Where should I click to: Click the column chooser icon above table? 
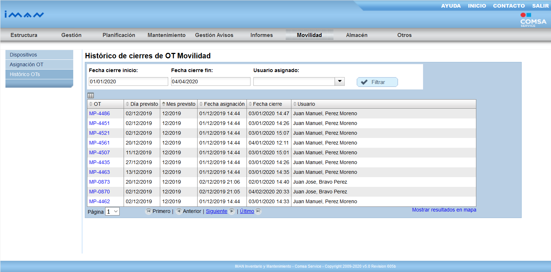pos(91,96)
